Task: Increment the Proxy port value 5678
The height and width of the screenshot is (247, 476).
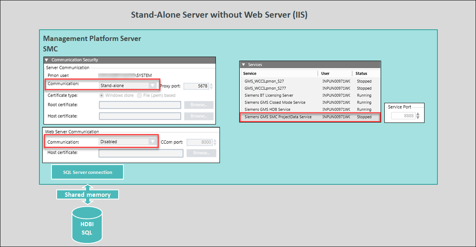Action: pos(211,84)
